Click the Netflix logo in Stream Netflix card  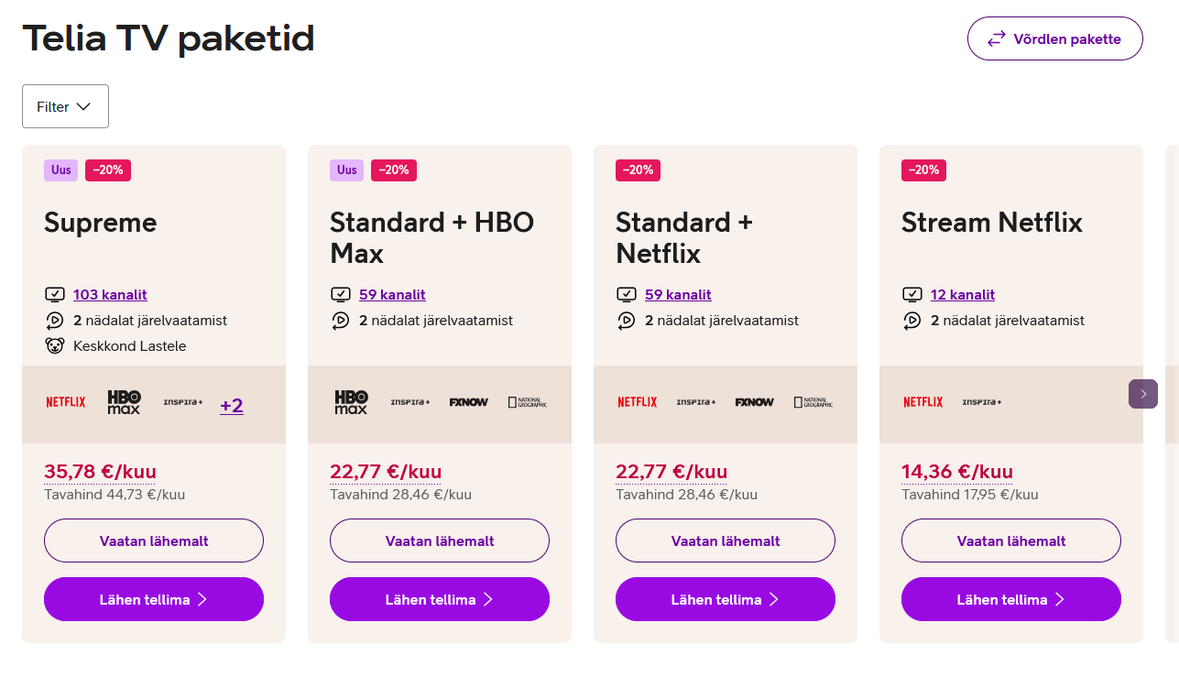(922, 402)
